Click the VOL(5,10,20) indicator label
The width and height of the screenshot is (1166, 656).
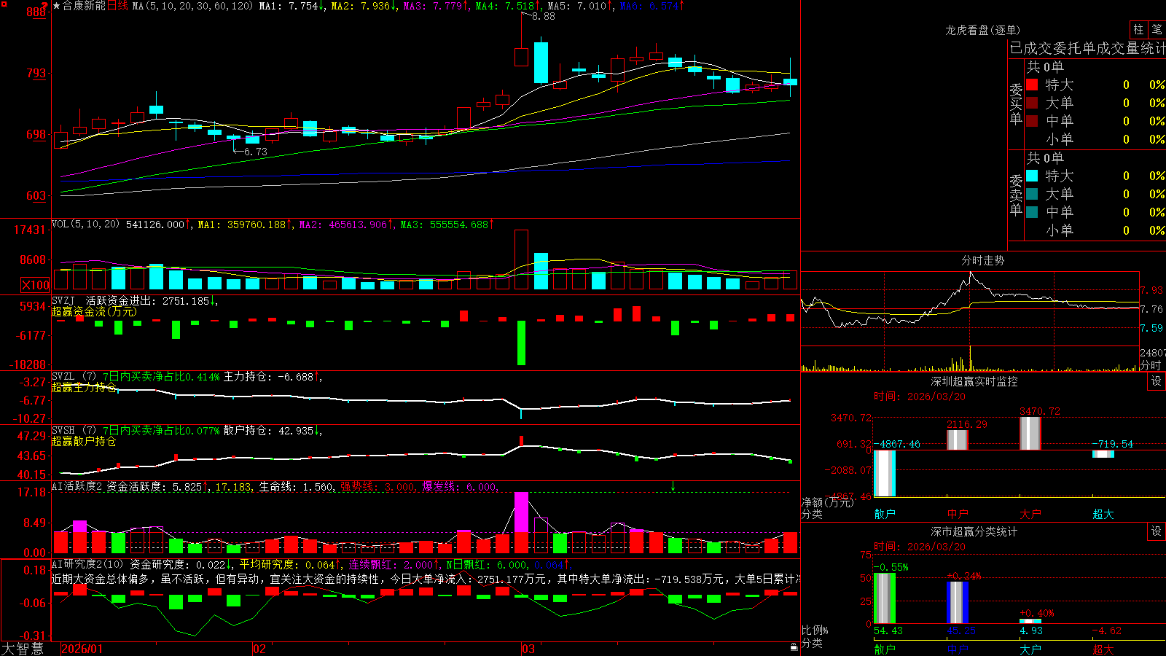[x=86, y=224]
